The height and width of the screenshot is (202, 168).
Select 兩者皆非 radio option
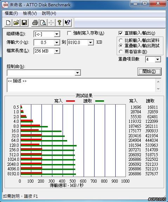point(121,52)
